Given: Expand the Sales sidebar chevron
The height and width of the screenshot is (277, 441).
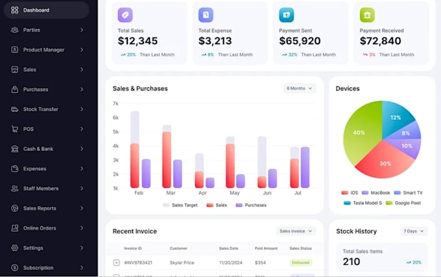Looking at the screenshot, I should [82, 70].
